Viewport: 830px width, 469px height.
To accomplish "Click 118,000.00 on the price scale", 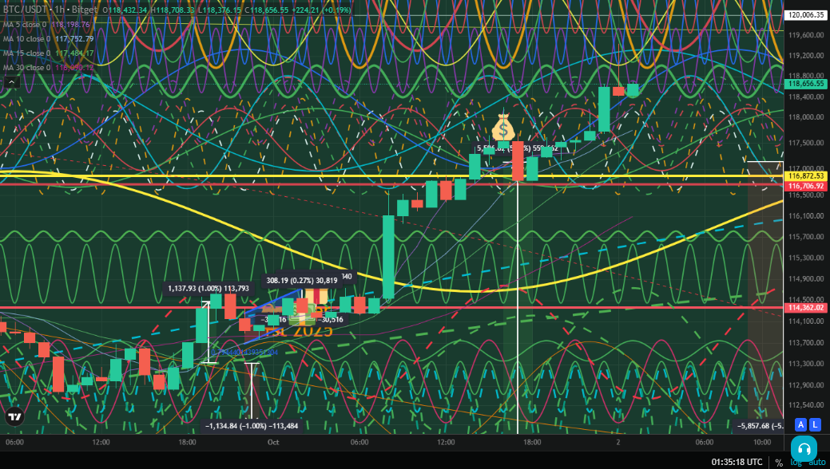I will coord(806,117).
